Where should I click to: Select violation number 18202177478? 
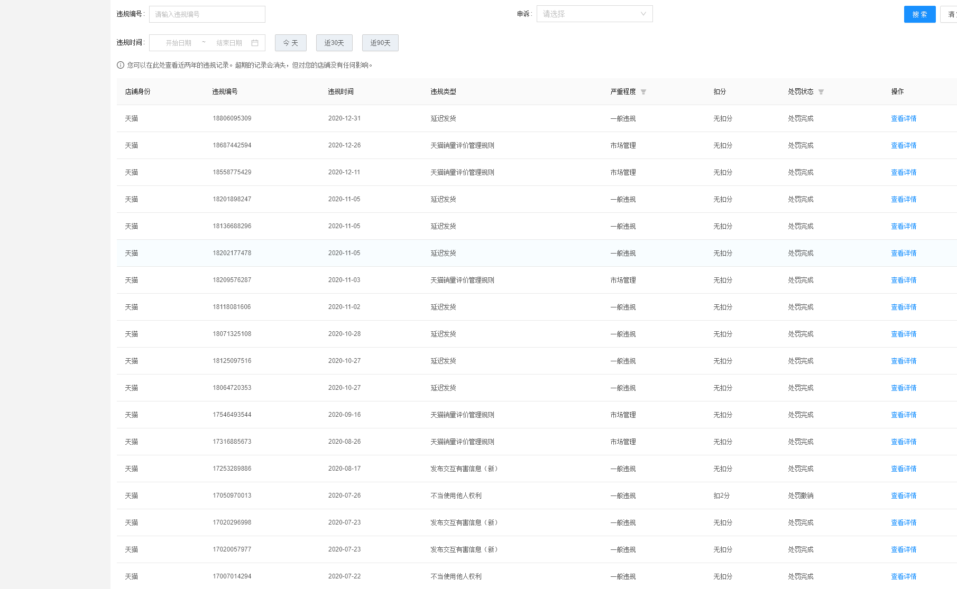(x=232, y=253)
